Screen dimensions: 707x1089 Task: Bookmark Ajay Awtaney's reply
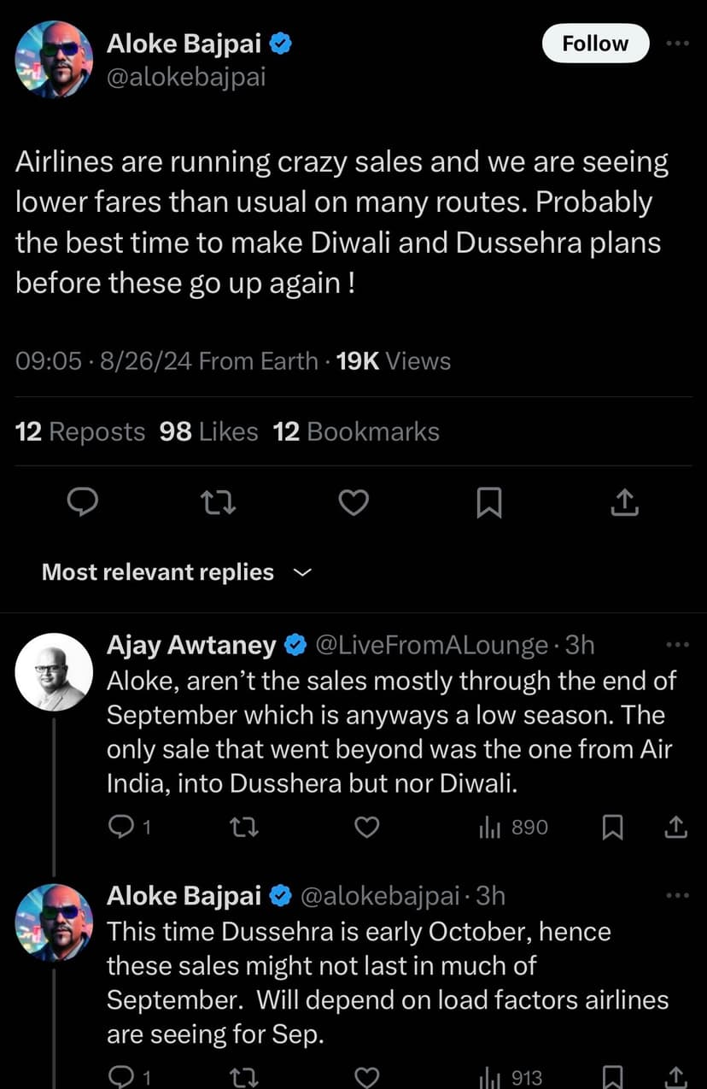click(612, 827)
